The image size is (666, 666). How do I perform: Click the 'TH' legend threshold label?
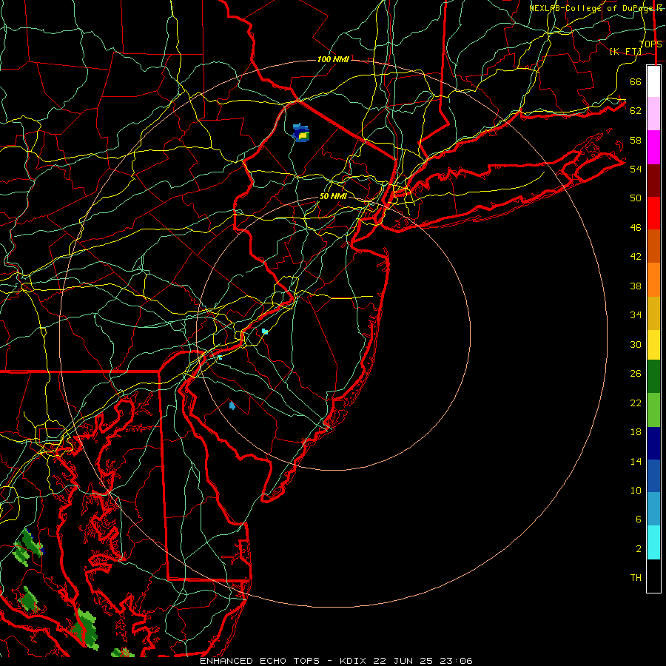[x=636, y=578]
